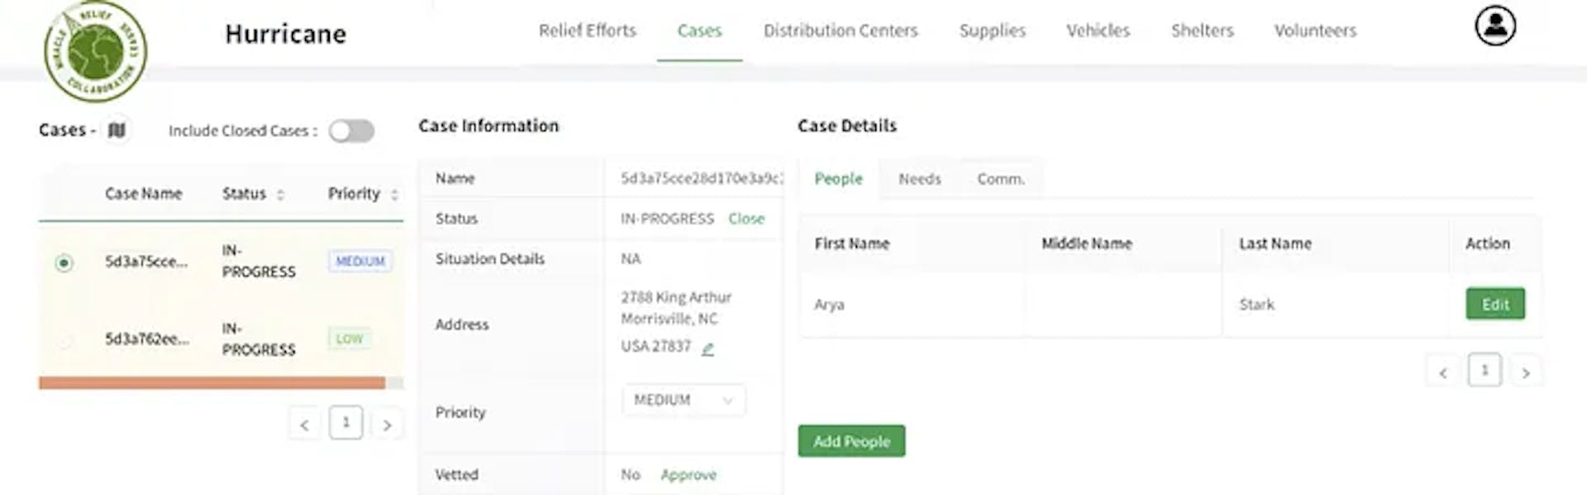Click the edit address pencil icon

pos(708,349)
